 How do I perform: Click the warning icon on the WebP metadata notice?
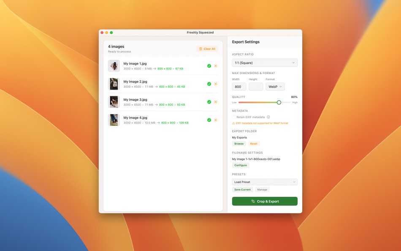pos(233,123)
